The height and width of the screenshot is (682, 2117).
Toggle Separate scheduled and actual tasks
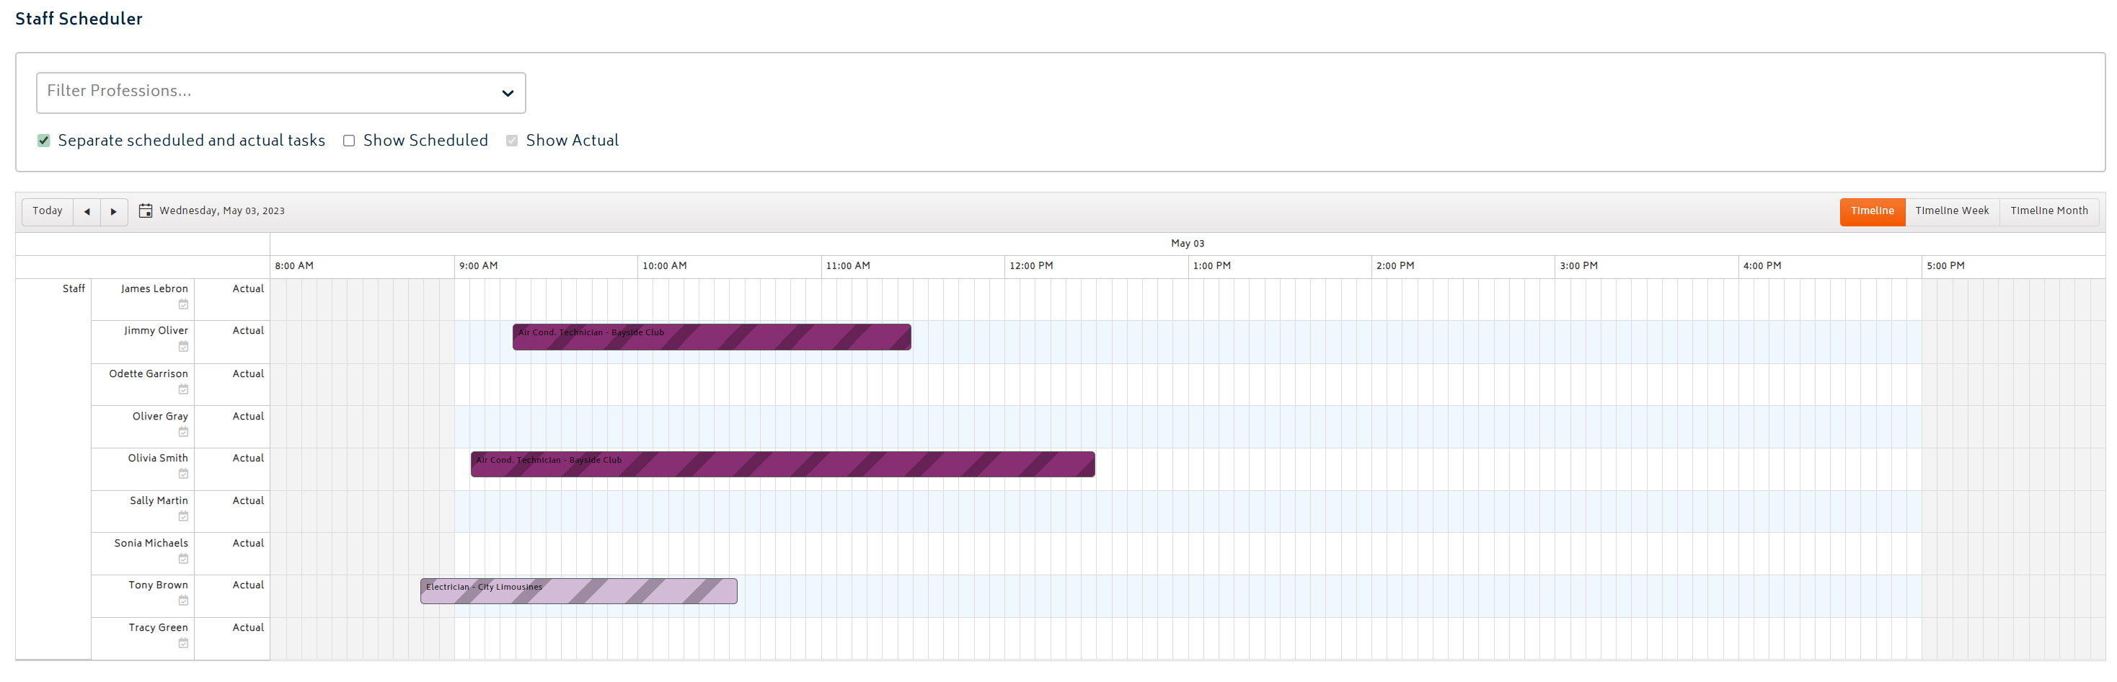[x=43, y=141]
